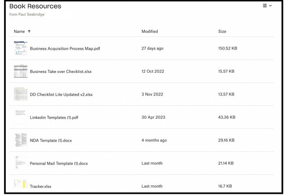Image resolution: width=293 pixels, height=195 pixels.
Task: Open the list view options icon
Action: click(x=265, y=6)
